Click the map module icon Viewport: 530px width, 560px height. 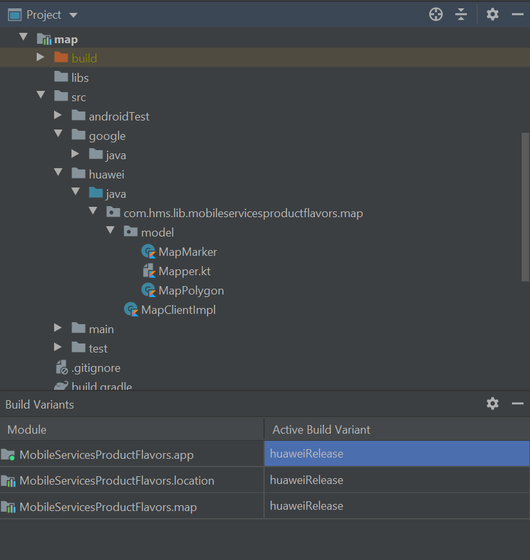[x=44, y=39]
